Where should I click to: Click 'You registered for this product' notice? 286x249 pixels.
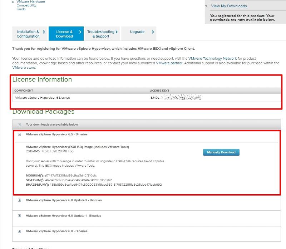[242, 18]
